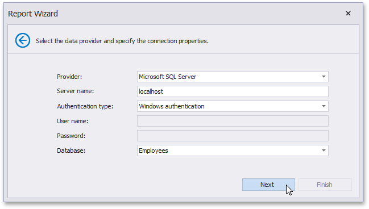Open the Provider dropdown arrow
The width and height of the screenshot is (369, 209).
pos(324,77)
